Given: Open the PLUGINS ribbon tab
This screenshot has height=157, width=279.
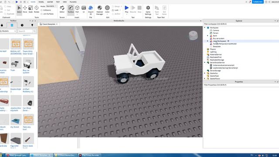Looking at the screenshot, I should 73,2.
